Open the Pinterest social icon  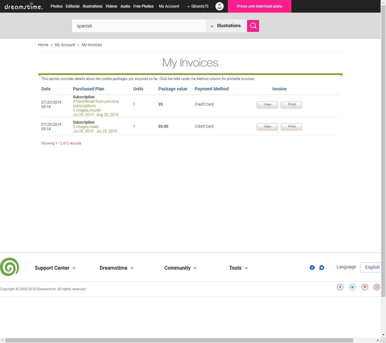click(365, 287)
